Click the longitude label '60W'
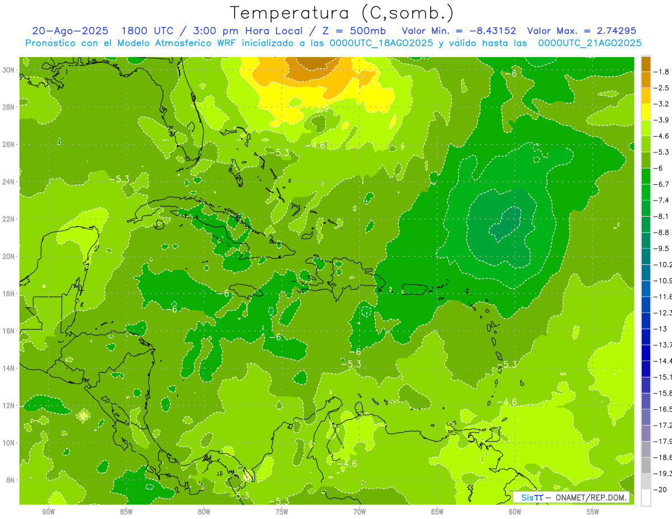Image resolution: width=672 pixels, height=519 pixels. click(515, 512)
